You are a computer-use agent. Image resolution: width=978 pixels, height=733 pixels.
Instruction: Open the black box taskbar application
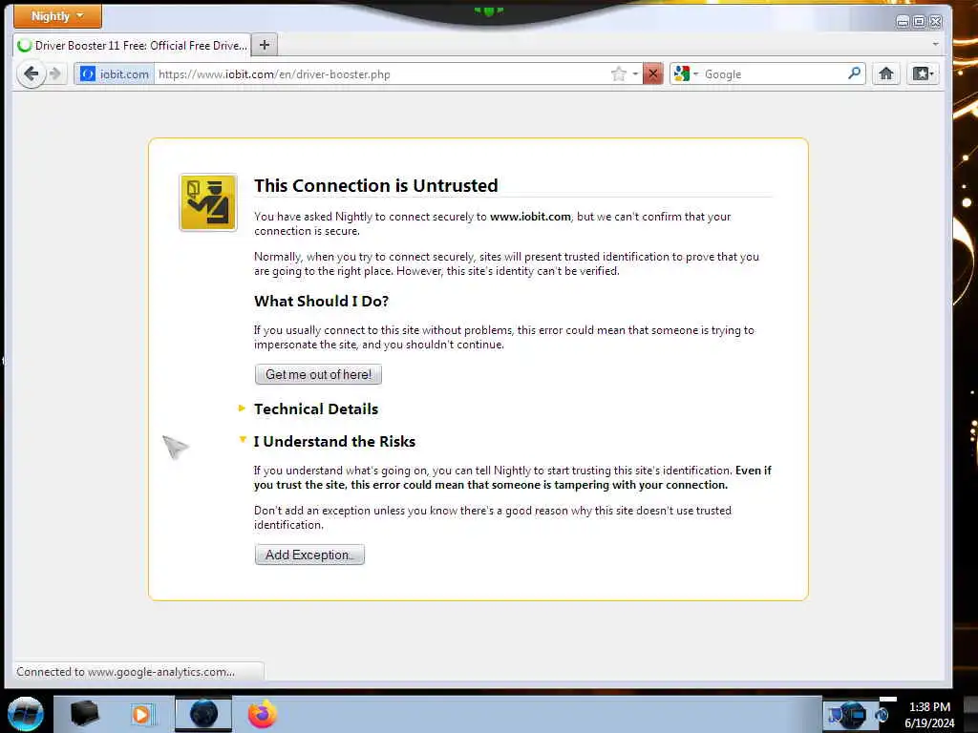pyautogui.click(x=84, y=714)
